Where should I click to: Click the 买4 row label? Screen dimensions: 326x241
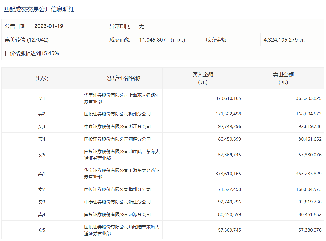pos(42,139)
